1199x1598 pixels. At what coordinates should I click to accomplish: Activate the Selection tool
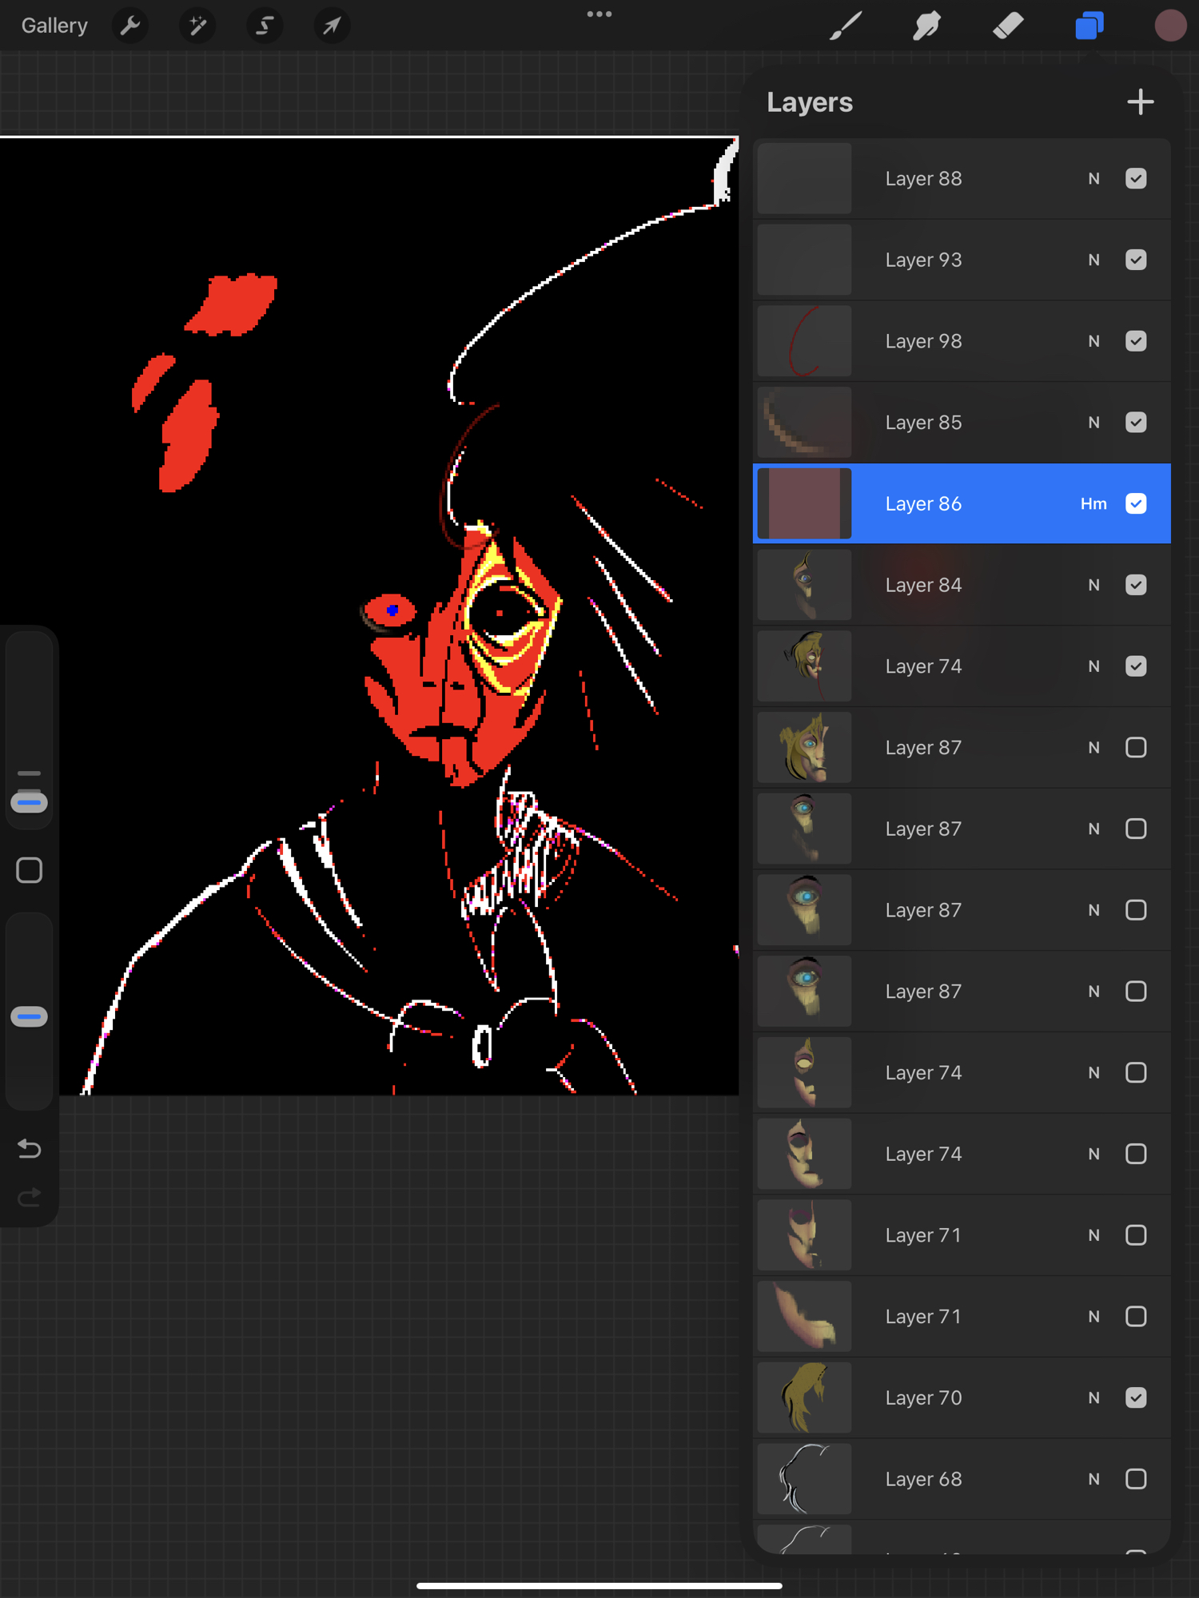(265, 26)
